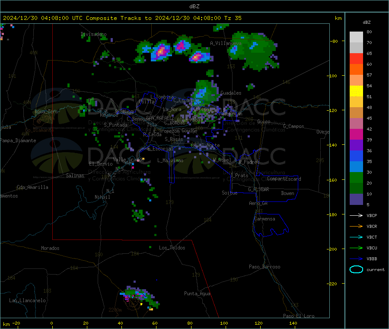This screenshot has width=389, height=329.
Task: Click the blue VBBB arrow legend icon
Action: 356,259
